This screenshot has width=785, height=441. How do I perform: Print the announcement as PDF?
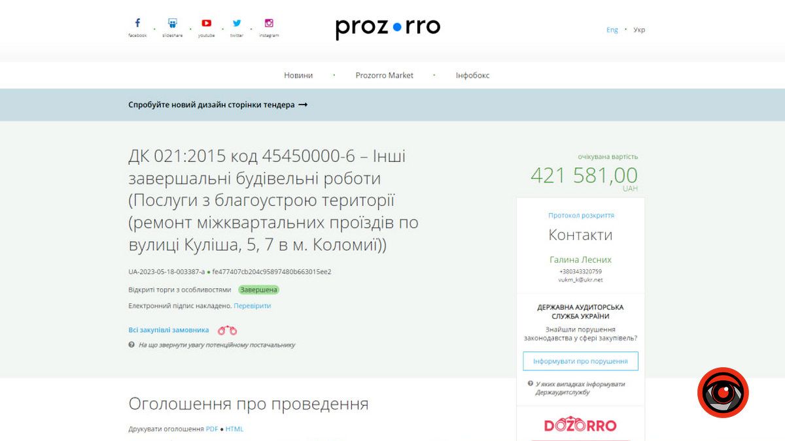[211, 429]
